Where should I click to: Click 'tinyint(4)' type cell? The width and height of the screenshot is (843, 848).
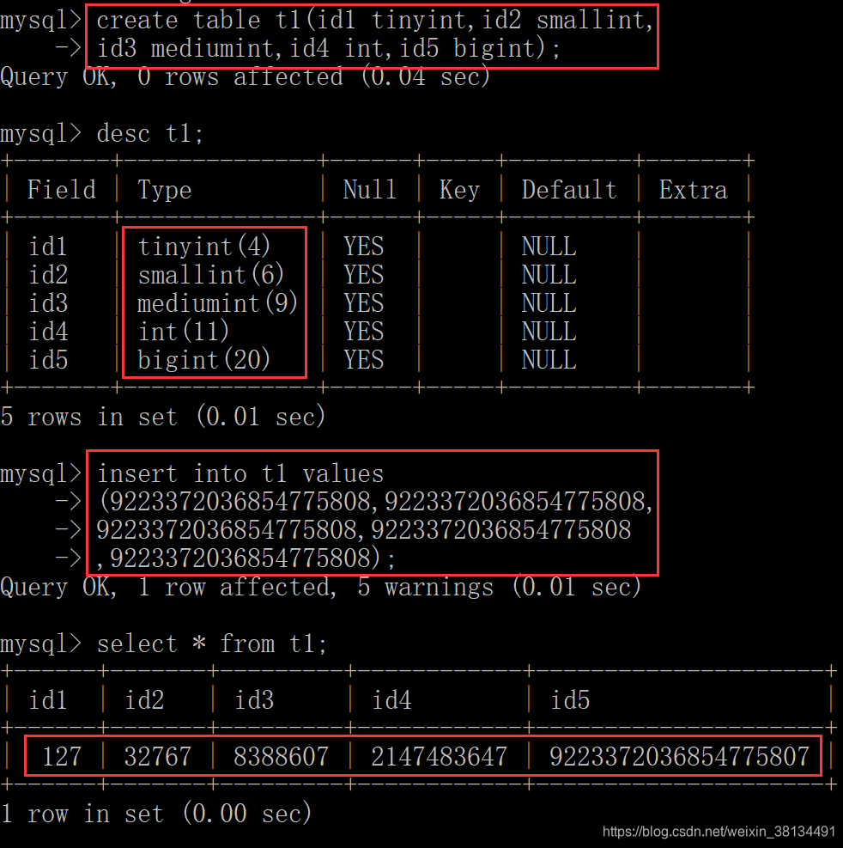pyautogui.click(x=204, y=247)
